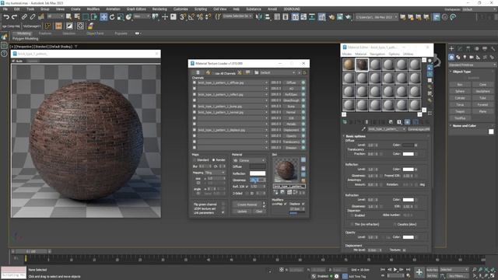Open Standard Primitives dropdown

pyautogui.click(x=472, y=65)
